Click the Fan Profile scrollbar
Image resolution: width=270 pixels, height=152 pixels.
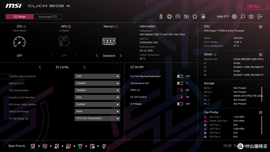click(262, 125)
